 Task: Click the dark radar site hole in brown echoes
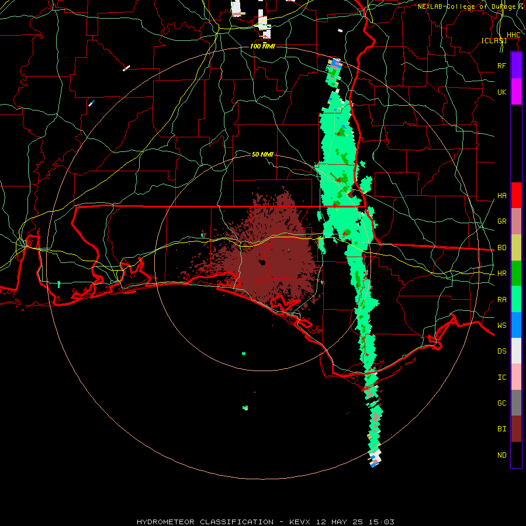(262, 262)
